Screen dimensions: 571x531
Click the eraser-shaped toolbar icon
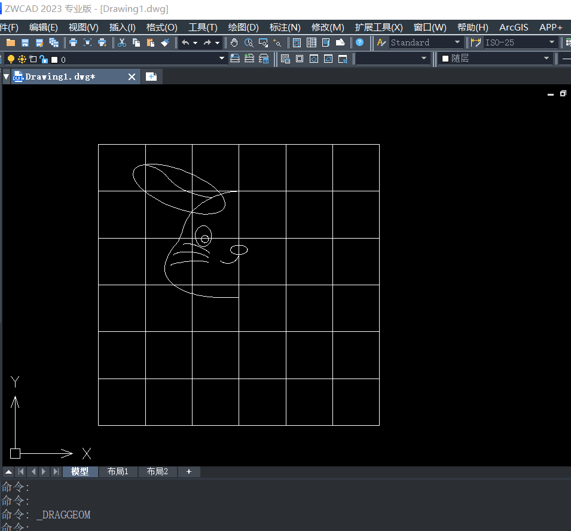340,42
